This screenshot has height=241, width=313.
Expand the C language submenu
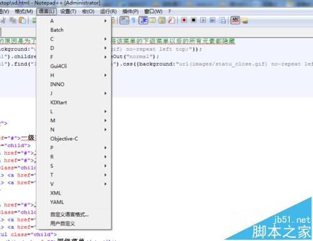(74, 39)
